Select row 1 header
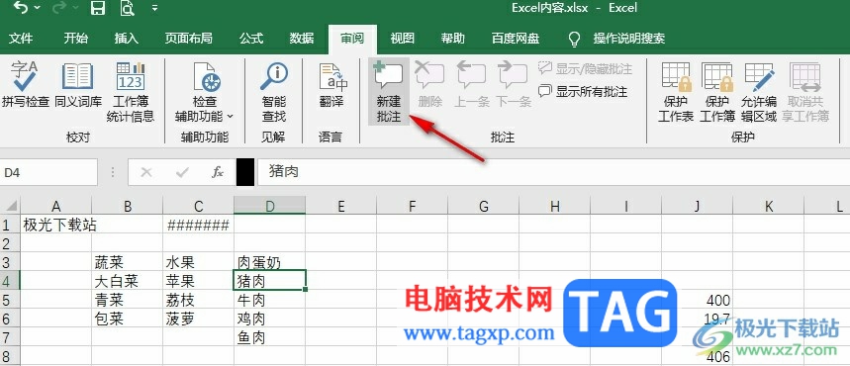850x366 pixels. (x=10, y=225)
